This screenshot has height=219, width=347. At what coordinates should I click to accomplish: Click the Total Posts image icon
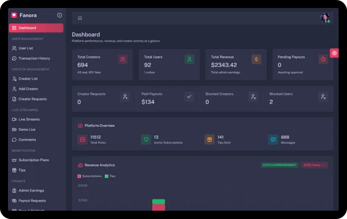82,139
